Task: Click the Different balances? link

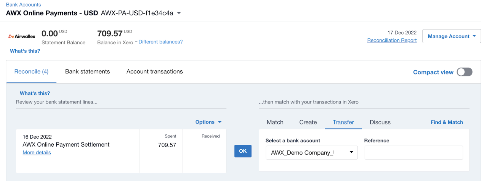Action: (160, 42)
